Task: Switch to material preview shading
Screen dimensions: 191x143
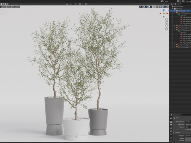Action: coord(161,7)
